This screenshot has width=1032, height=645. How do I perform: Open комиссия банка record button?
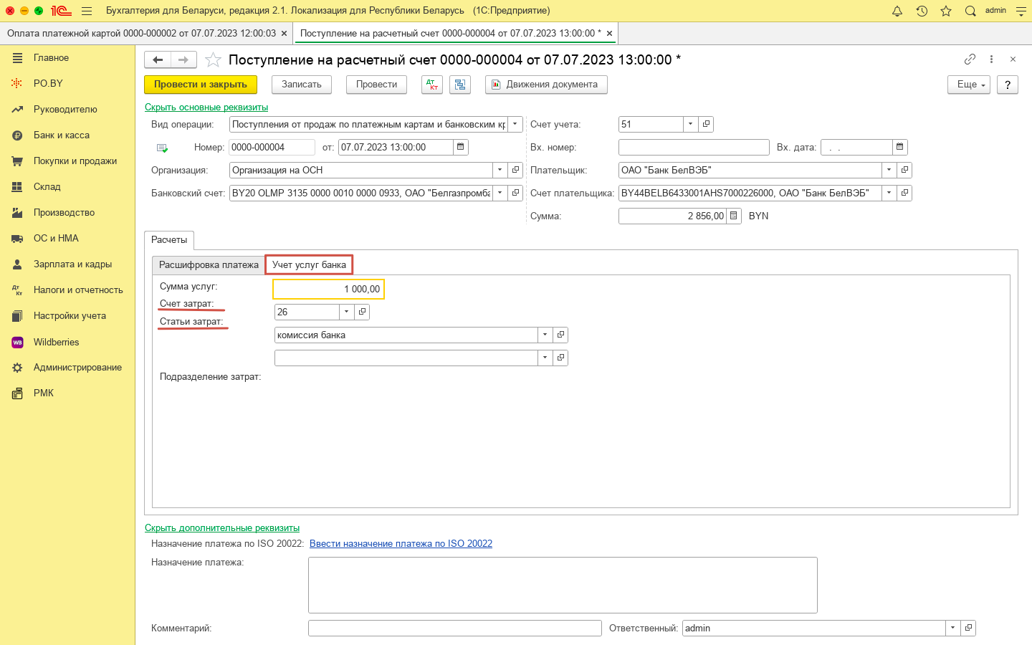click(x=560, y=335)
